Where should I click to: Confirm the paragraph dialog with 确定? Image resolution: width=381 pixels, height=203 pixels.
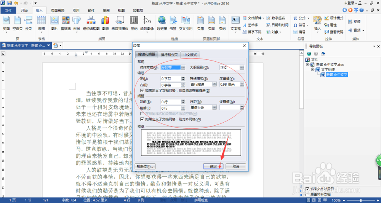(213, 166)
